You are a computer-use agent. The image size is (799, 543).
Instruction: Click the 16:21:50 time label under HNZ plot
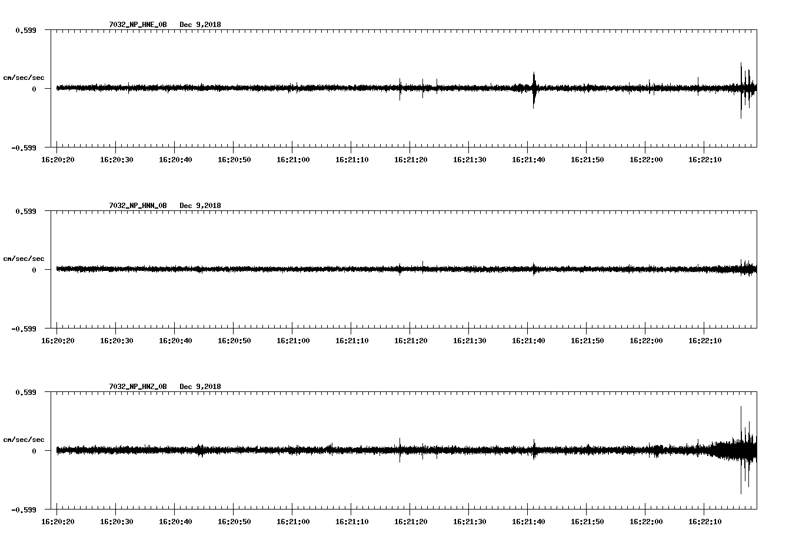[x=587, y=522]
